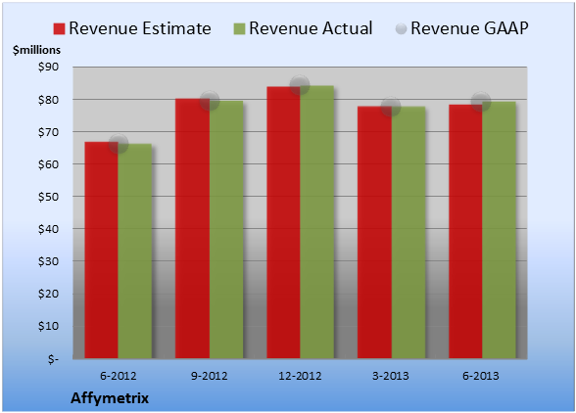The height and width of the screenshot is (413, 576).
Task: Click the GAAP marker above 6-2013 bars
Action: click(481, 102)
